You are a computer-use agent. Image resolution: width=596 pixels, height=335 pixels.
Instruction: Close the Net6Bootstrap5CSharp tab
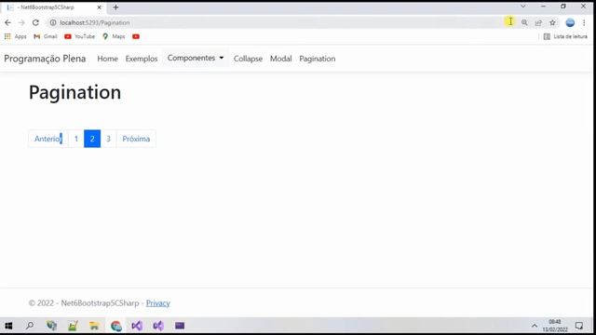(100, 7)
